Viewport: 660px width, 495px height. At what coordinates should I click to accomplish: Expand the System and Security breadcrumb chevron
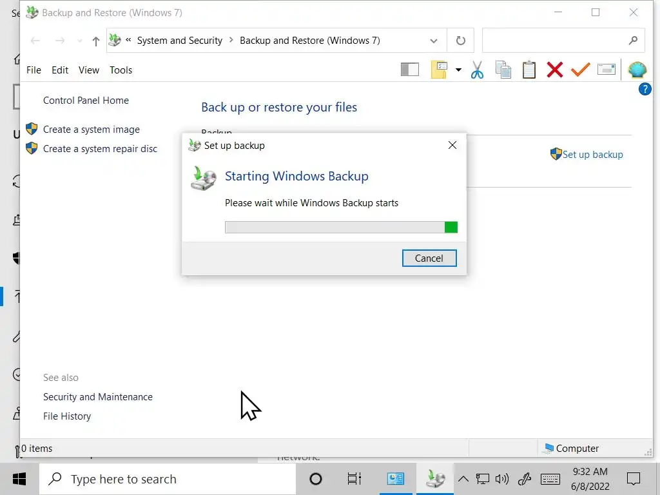point(231,40)
